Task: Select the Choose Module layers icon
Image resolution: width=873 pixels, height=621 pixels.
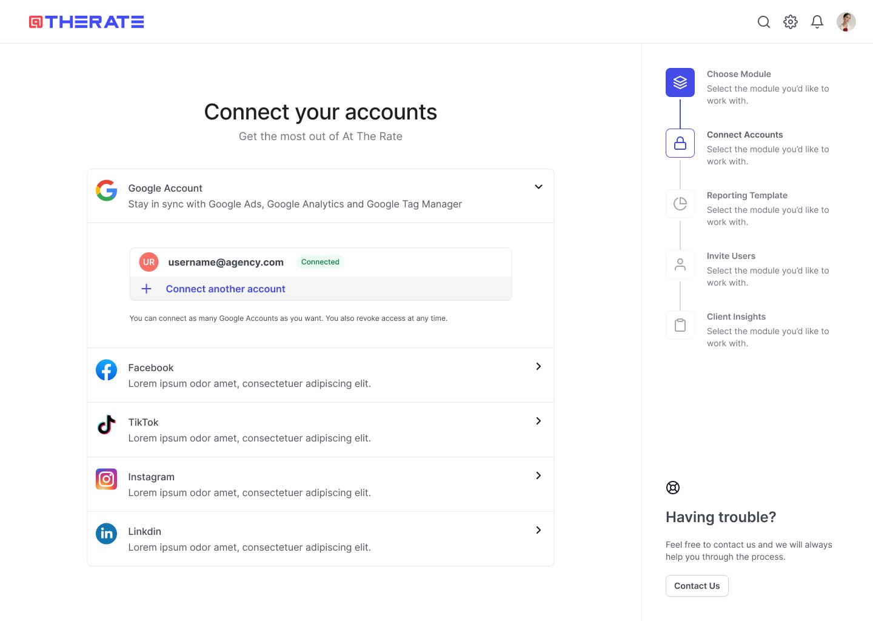Action: click(x=680, y=82)
